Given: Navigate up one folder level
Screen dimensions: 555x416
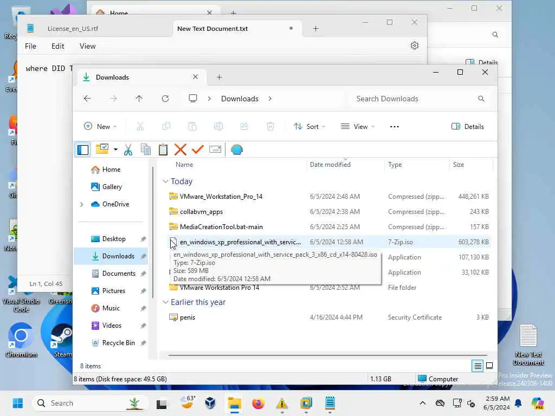Looking at the screenshot, I should pyautogui.click(x=139, y=99).
